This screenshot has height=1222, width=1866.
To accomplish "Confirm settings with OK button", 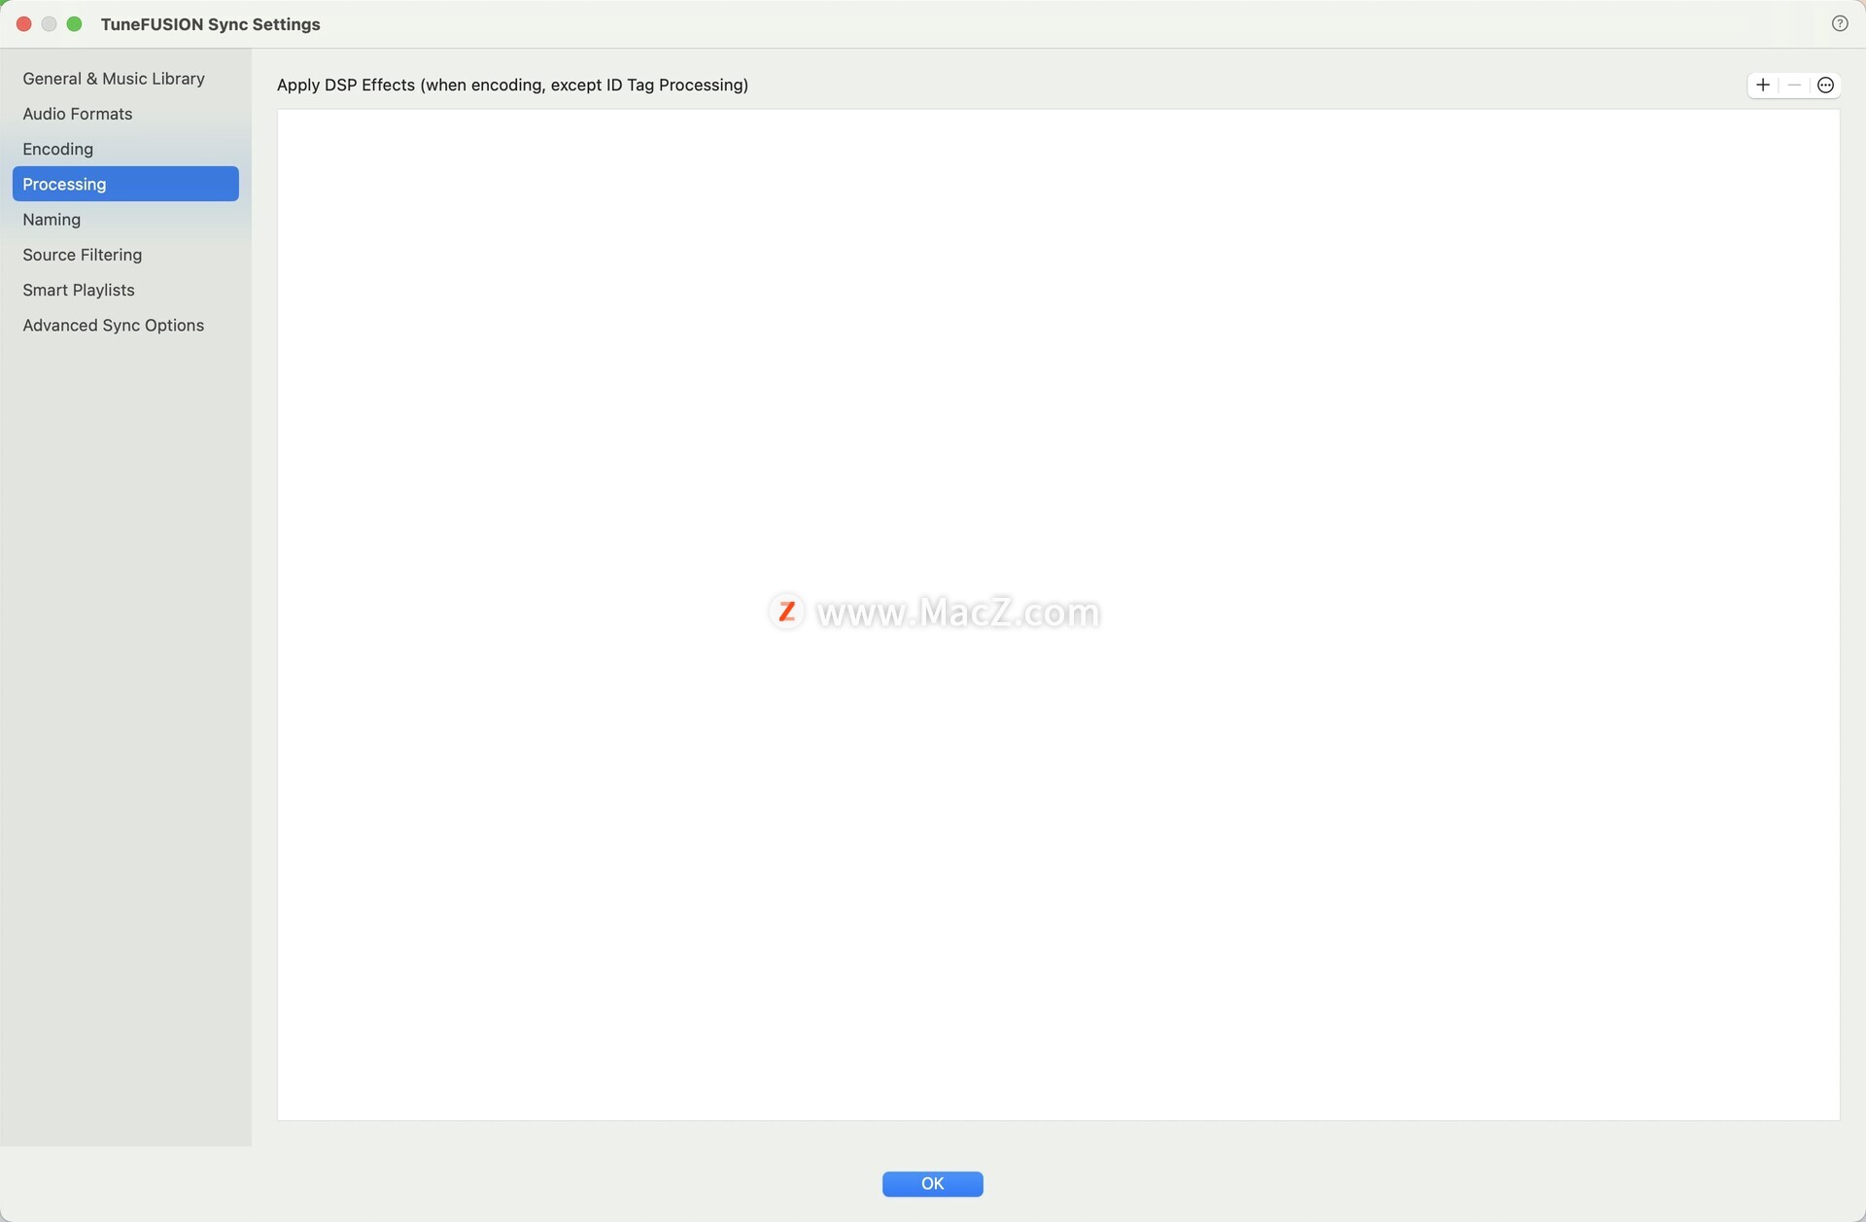I will click(932, 1183).
